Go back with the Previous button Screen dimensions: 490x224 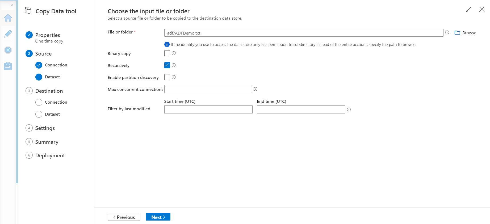coord(124,217)
